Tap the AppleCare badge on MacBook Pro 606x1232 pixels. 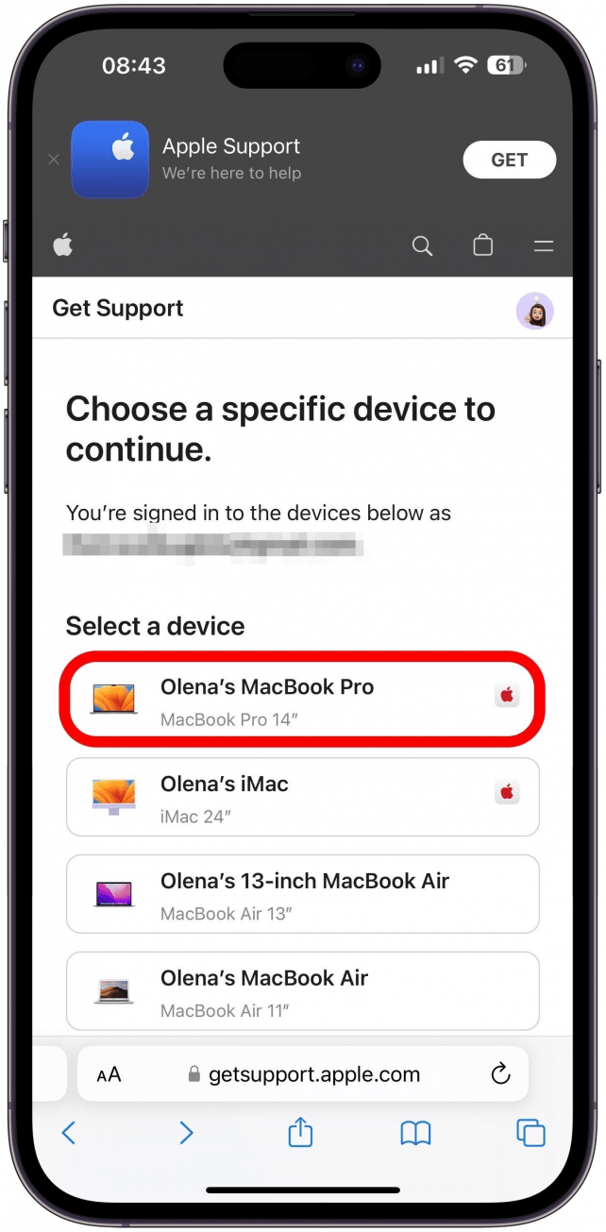[x=507, y=696]
